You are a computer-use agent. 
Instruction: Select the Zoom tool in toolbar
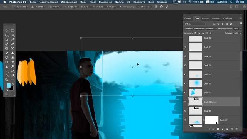(7, 80)
